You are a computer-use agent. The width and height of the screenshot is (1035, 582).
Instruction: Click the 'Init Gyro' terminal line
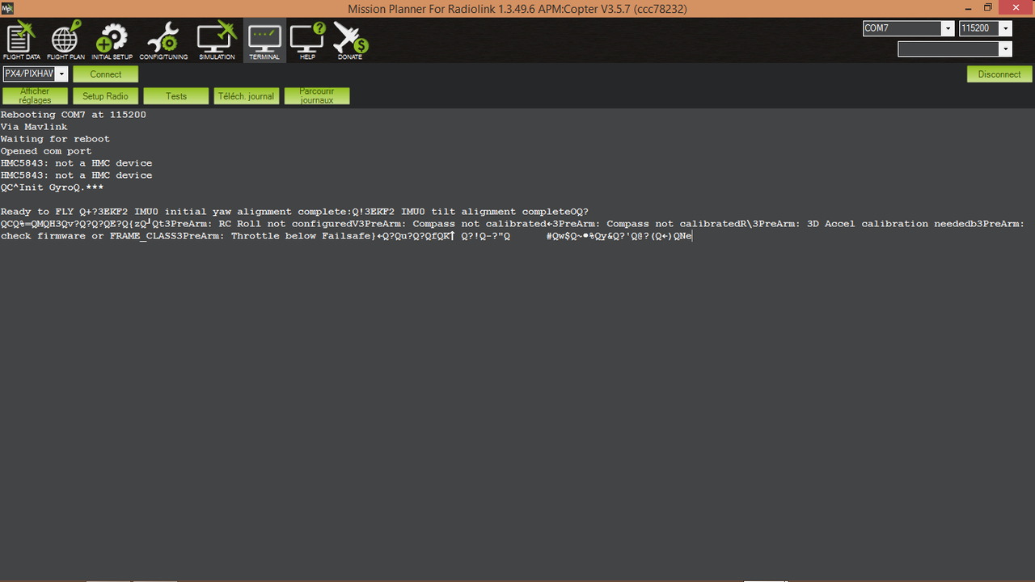(x=53, y=188)
